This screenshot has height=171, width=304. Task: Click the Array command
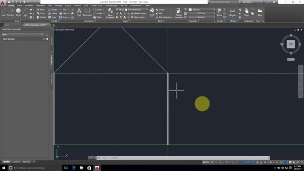click(63, 17)
